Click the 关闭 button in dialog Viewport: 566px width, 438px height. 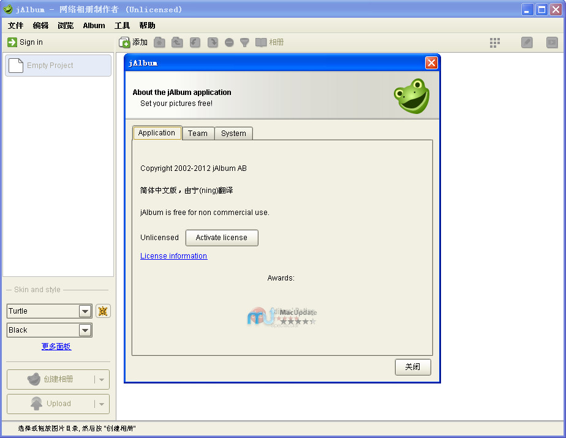tap(413, 367)
